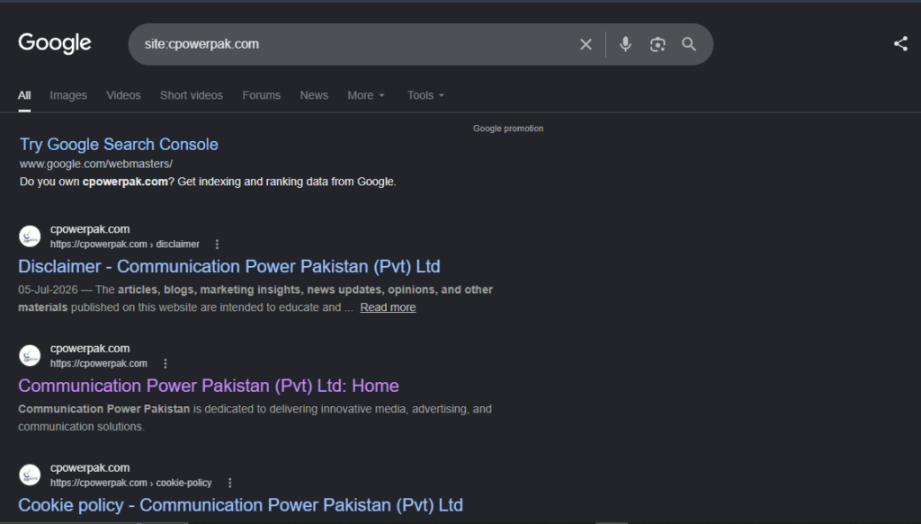This screenshot has height=524, width=921.
Task: Open the Cookie policy - Communication Power Pakistan result
Action: click(240, 505)
